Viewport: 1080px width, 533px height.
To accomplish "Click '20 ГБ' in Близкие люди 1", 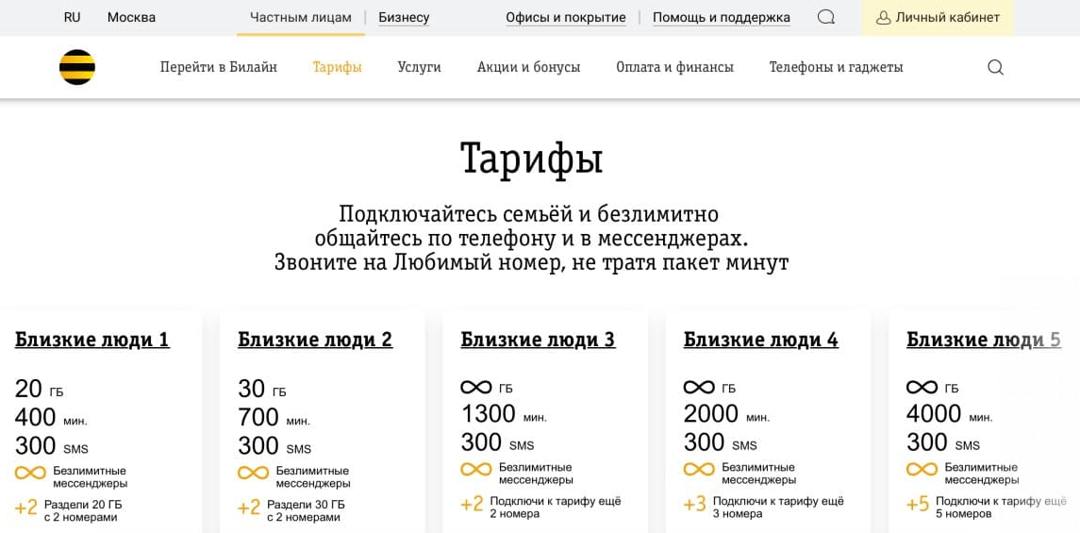I will click(x=39, y=389).
